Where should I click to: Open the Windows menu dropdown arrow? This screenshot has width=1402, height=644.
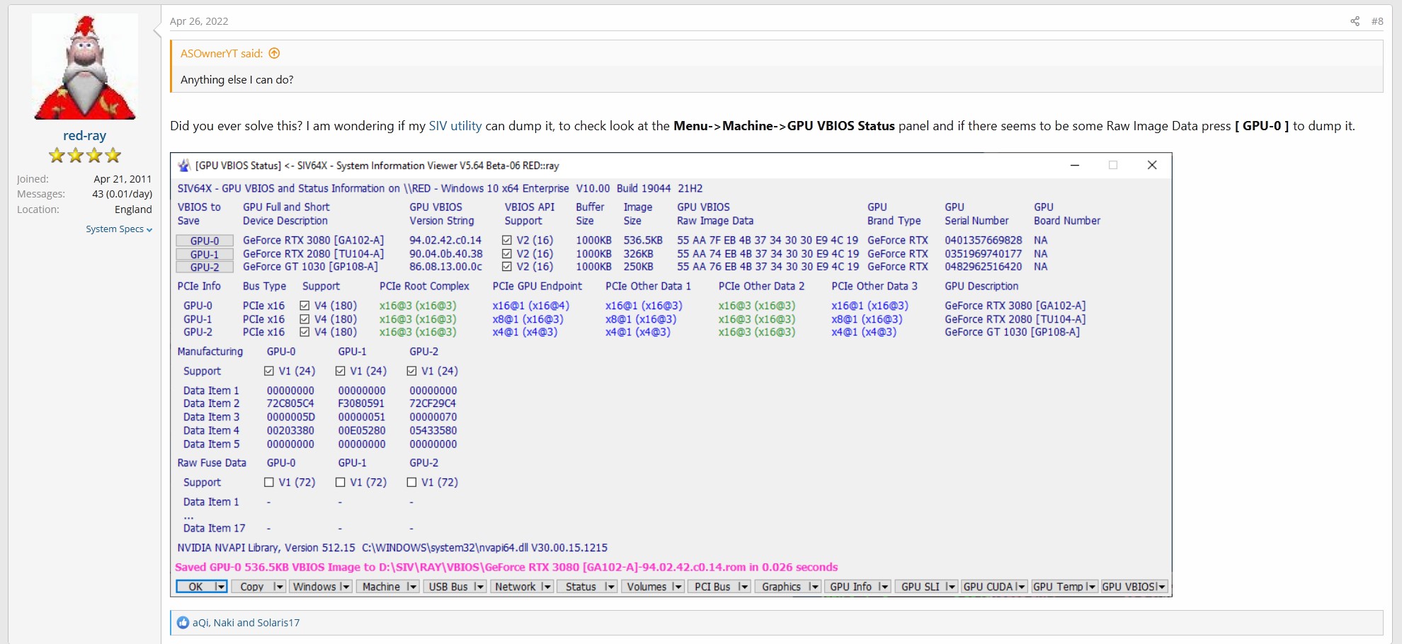click(345, 587)
